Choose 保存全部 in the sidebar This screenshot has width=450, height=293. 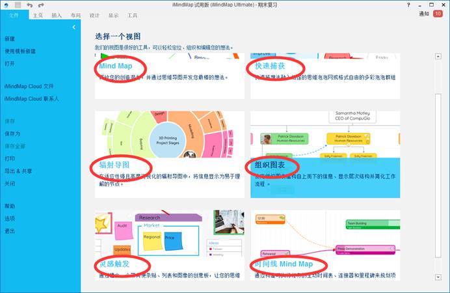click(15, 146)
